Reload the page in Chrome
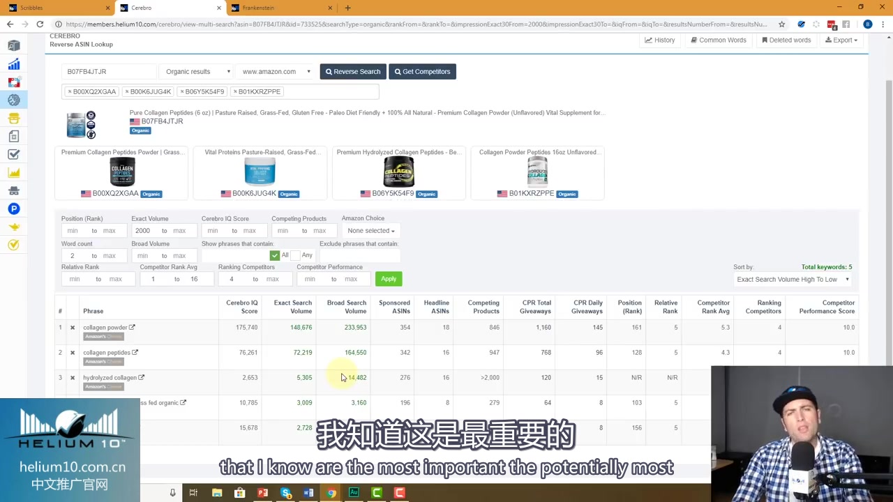This screenshot has height=502, width=893. [40, 24]
